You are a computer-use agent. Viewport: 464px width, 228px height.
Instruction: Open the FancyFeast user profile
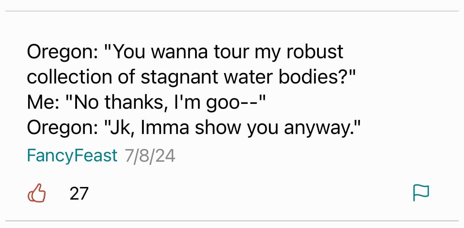(72, 155)
